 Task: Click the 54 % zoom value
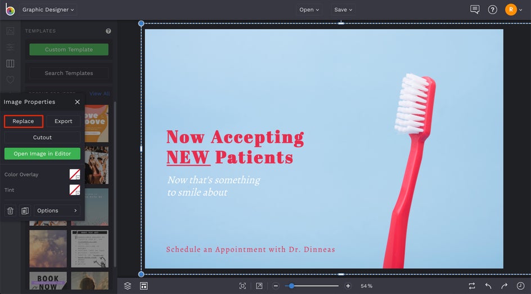pos(366,286)
